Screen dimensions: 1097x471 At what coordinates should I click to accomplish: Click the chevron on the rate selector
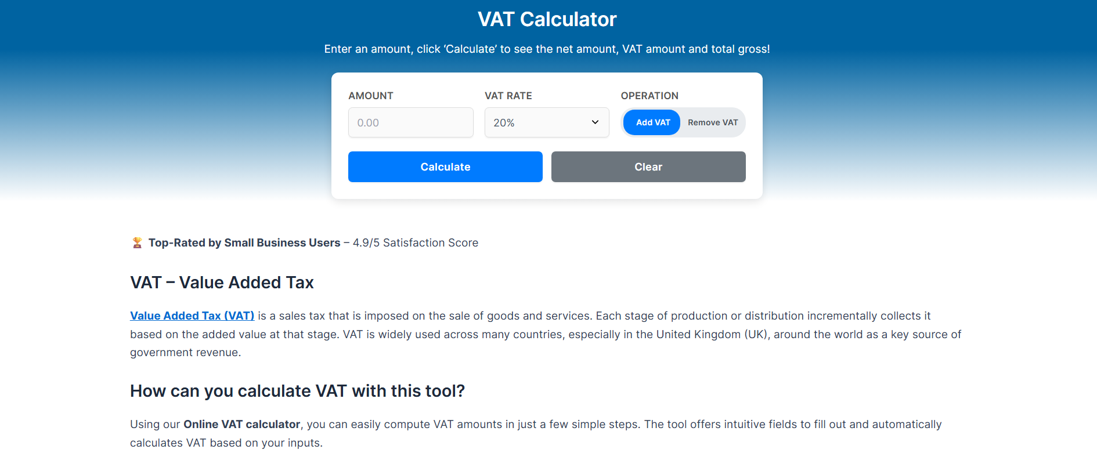[x=595, y=122]
